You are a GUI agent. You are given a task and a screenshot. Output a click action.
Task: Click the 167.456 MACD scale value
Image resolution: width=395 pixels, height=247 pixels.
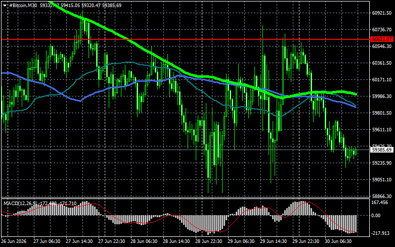click(380, 203)
